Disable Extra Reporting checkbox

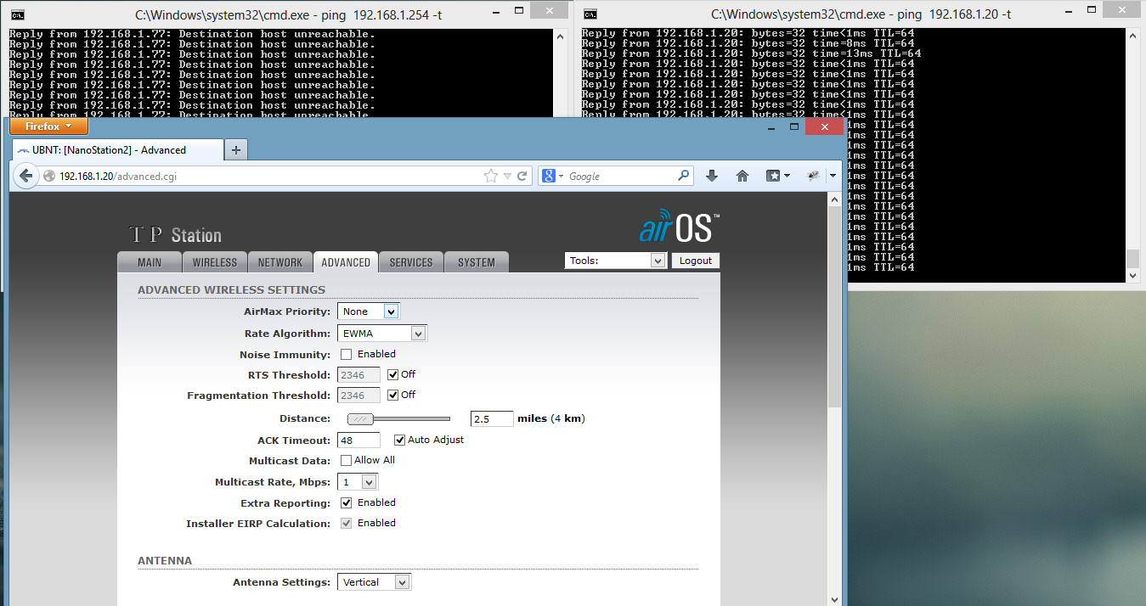pyautogui.click(x=346, y=502)
